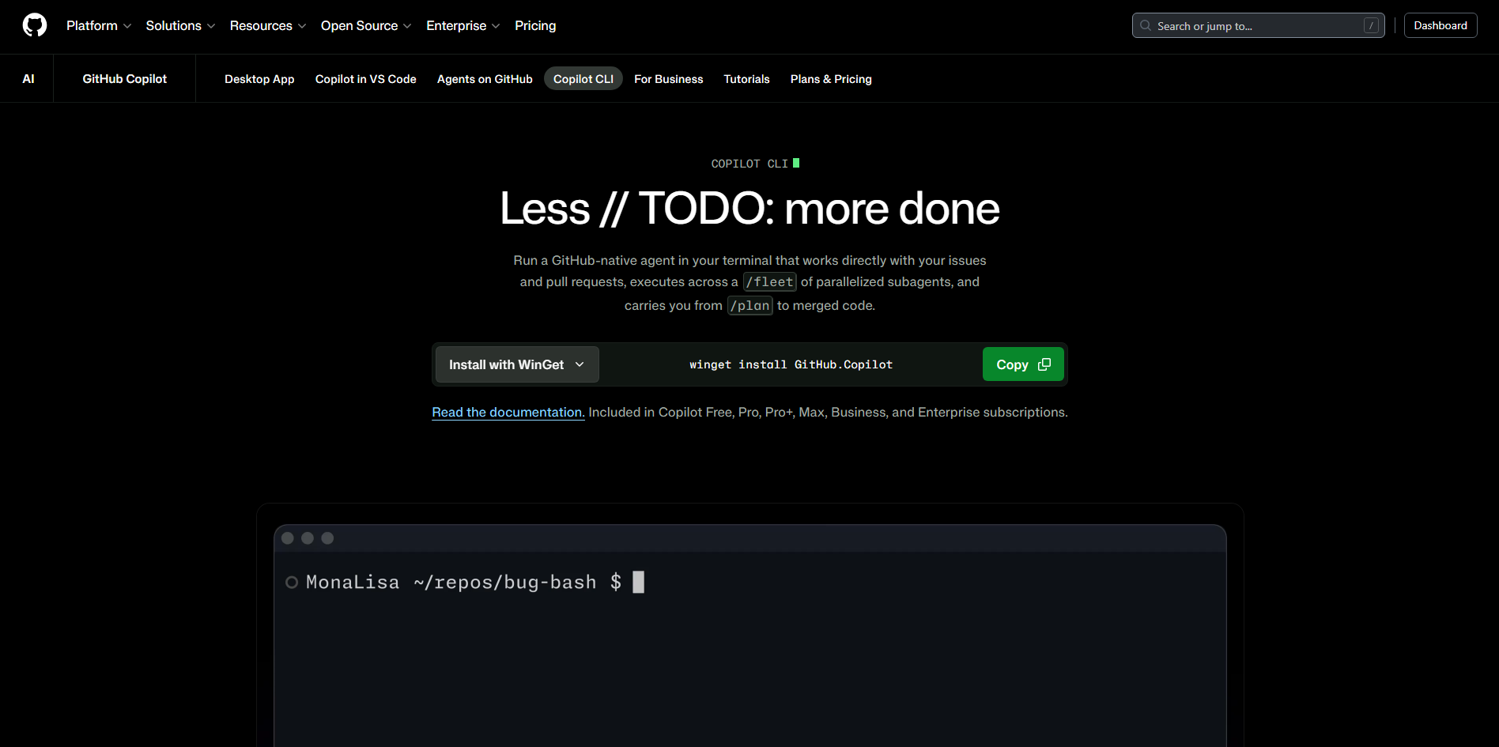Open the For Business tab

click(669, 79)
